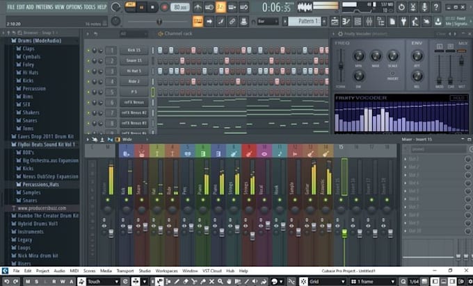Click the Kick 15 channel button
This screenshot has width=473, height=286.
pyautogui.click(x=134, y=50)
